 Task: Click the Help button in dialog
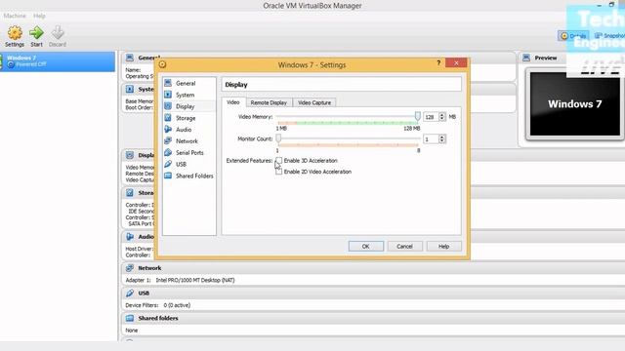click(443, 247)
